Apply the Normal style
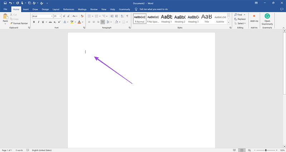The height and width of the screenshot is (152, 286). 140,19
